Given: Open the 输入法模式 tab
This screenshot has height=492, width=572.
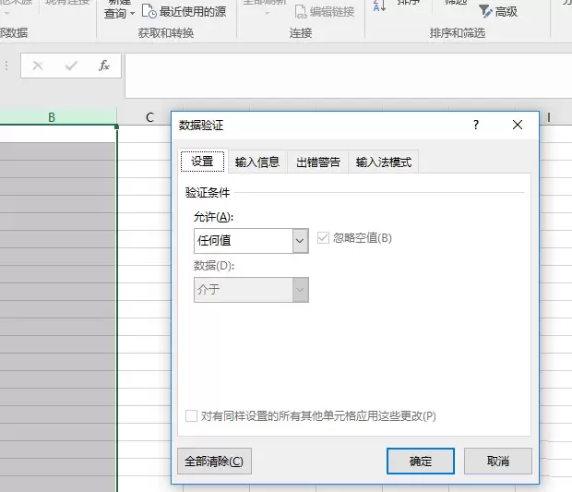Looking at the screenshot, I should (384, 162).
